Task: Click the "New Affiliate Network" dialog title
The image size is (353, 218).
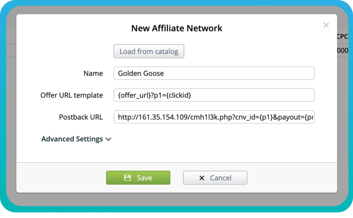Action: (x=177, y=28)
